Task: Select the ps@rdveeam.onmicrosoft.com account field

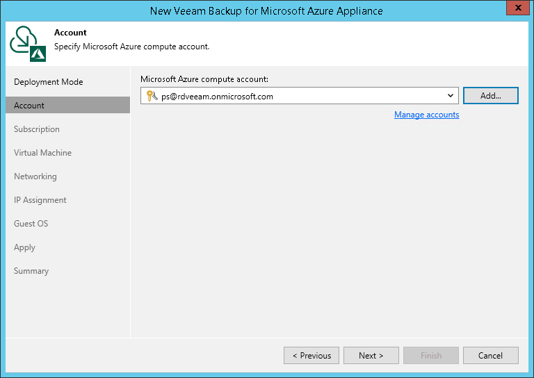Action: coord(300,96)
